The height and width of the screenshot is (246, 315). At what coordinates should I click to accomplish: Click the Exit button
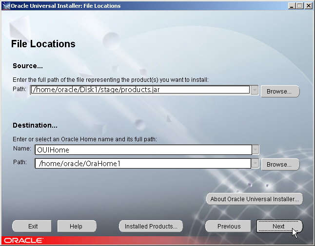(x=32, y=227)
